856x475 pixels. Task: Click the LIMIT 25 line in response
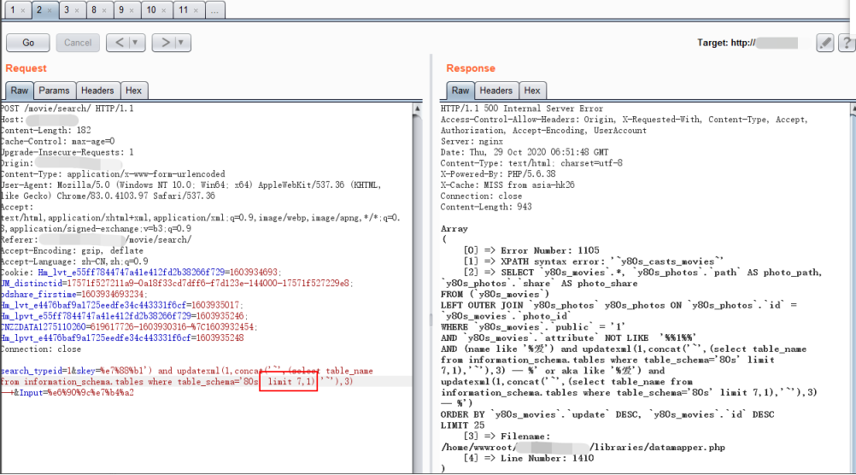click(462, 425)
